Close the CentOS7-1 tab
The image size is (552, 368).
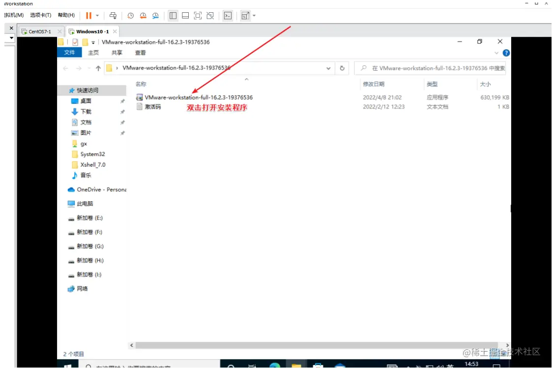point(59,31)
